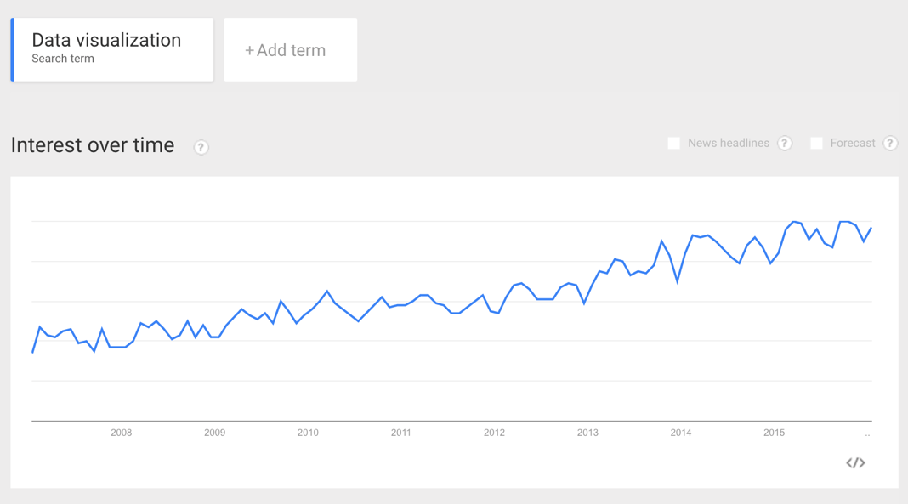Enable the Forecast checkbox
Image resolution: width=908 pixels, height=504 pixels.
(x=817, y=143)
